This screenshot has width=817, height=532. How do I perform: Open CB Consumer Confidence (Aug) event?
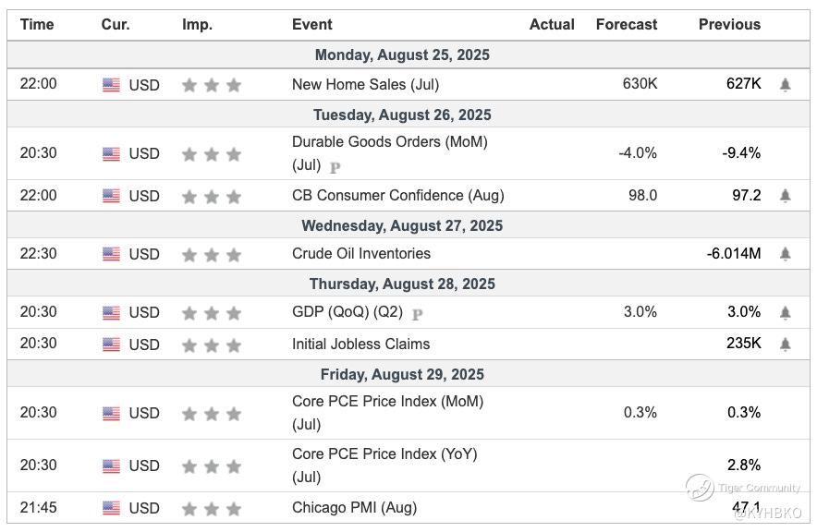[x=397, y=196]
